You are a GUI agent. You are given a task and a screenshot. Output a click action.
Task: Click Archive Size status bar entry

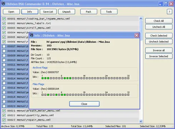click(x=13, y=126)
